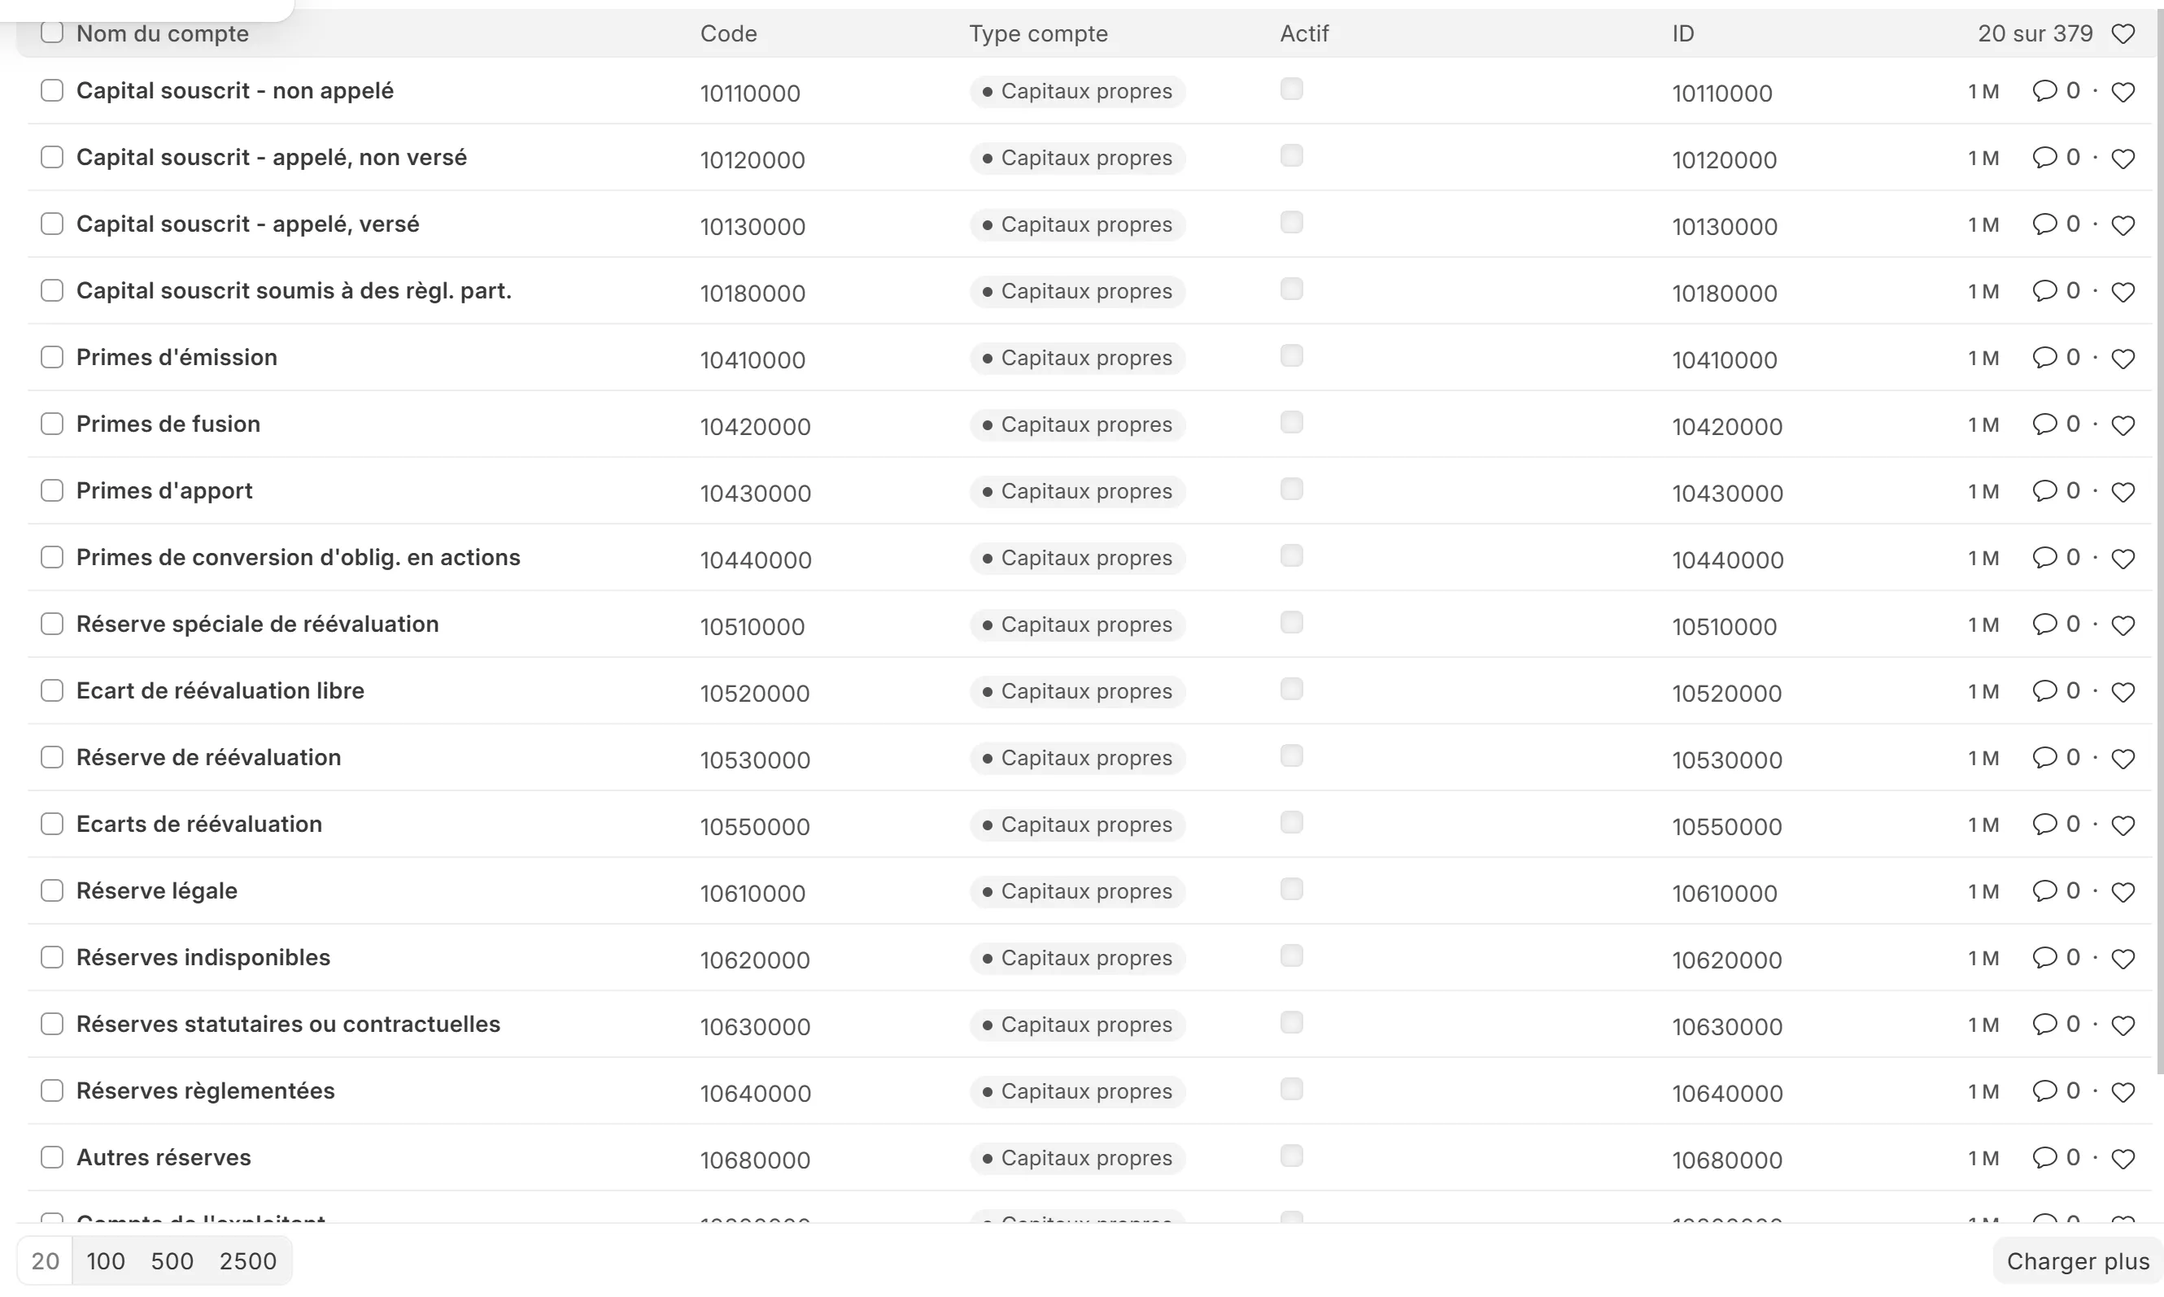
Task: Tick the checkbox for Primes d'émission
Action: (x=51, y=357)
